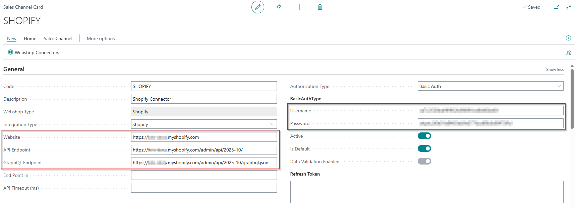Click the Sales Channel Card caption
The height and width of the screenshot is (207, 577).
point(23,7)
